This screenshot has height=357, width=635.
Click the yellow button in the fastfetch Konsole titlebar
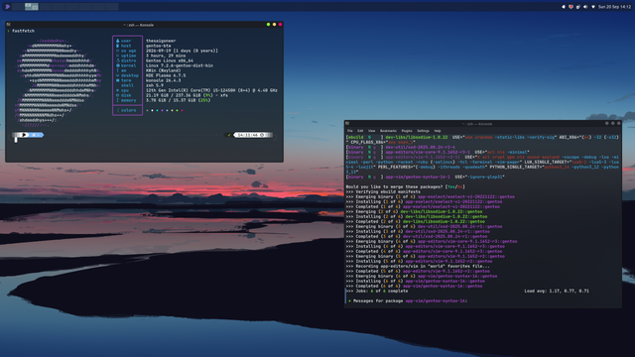click(x=274, y=25)
